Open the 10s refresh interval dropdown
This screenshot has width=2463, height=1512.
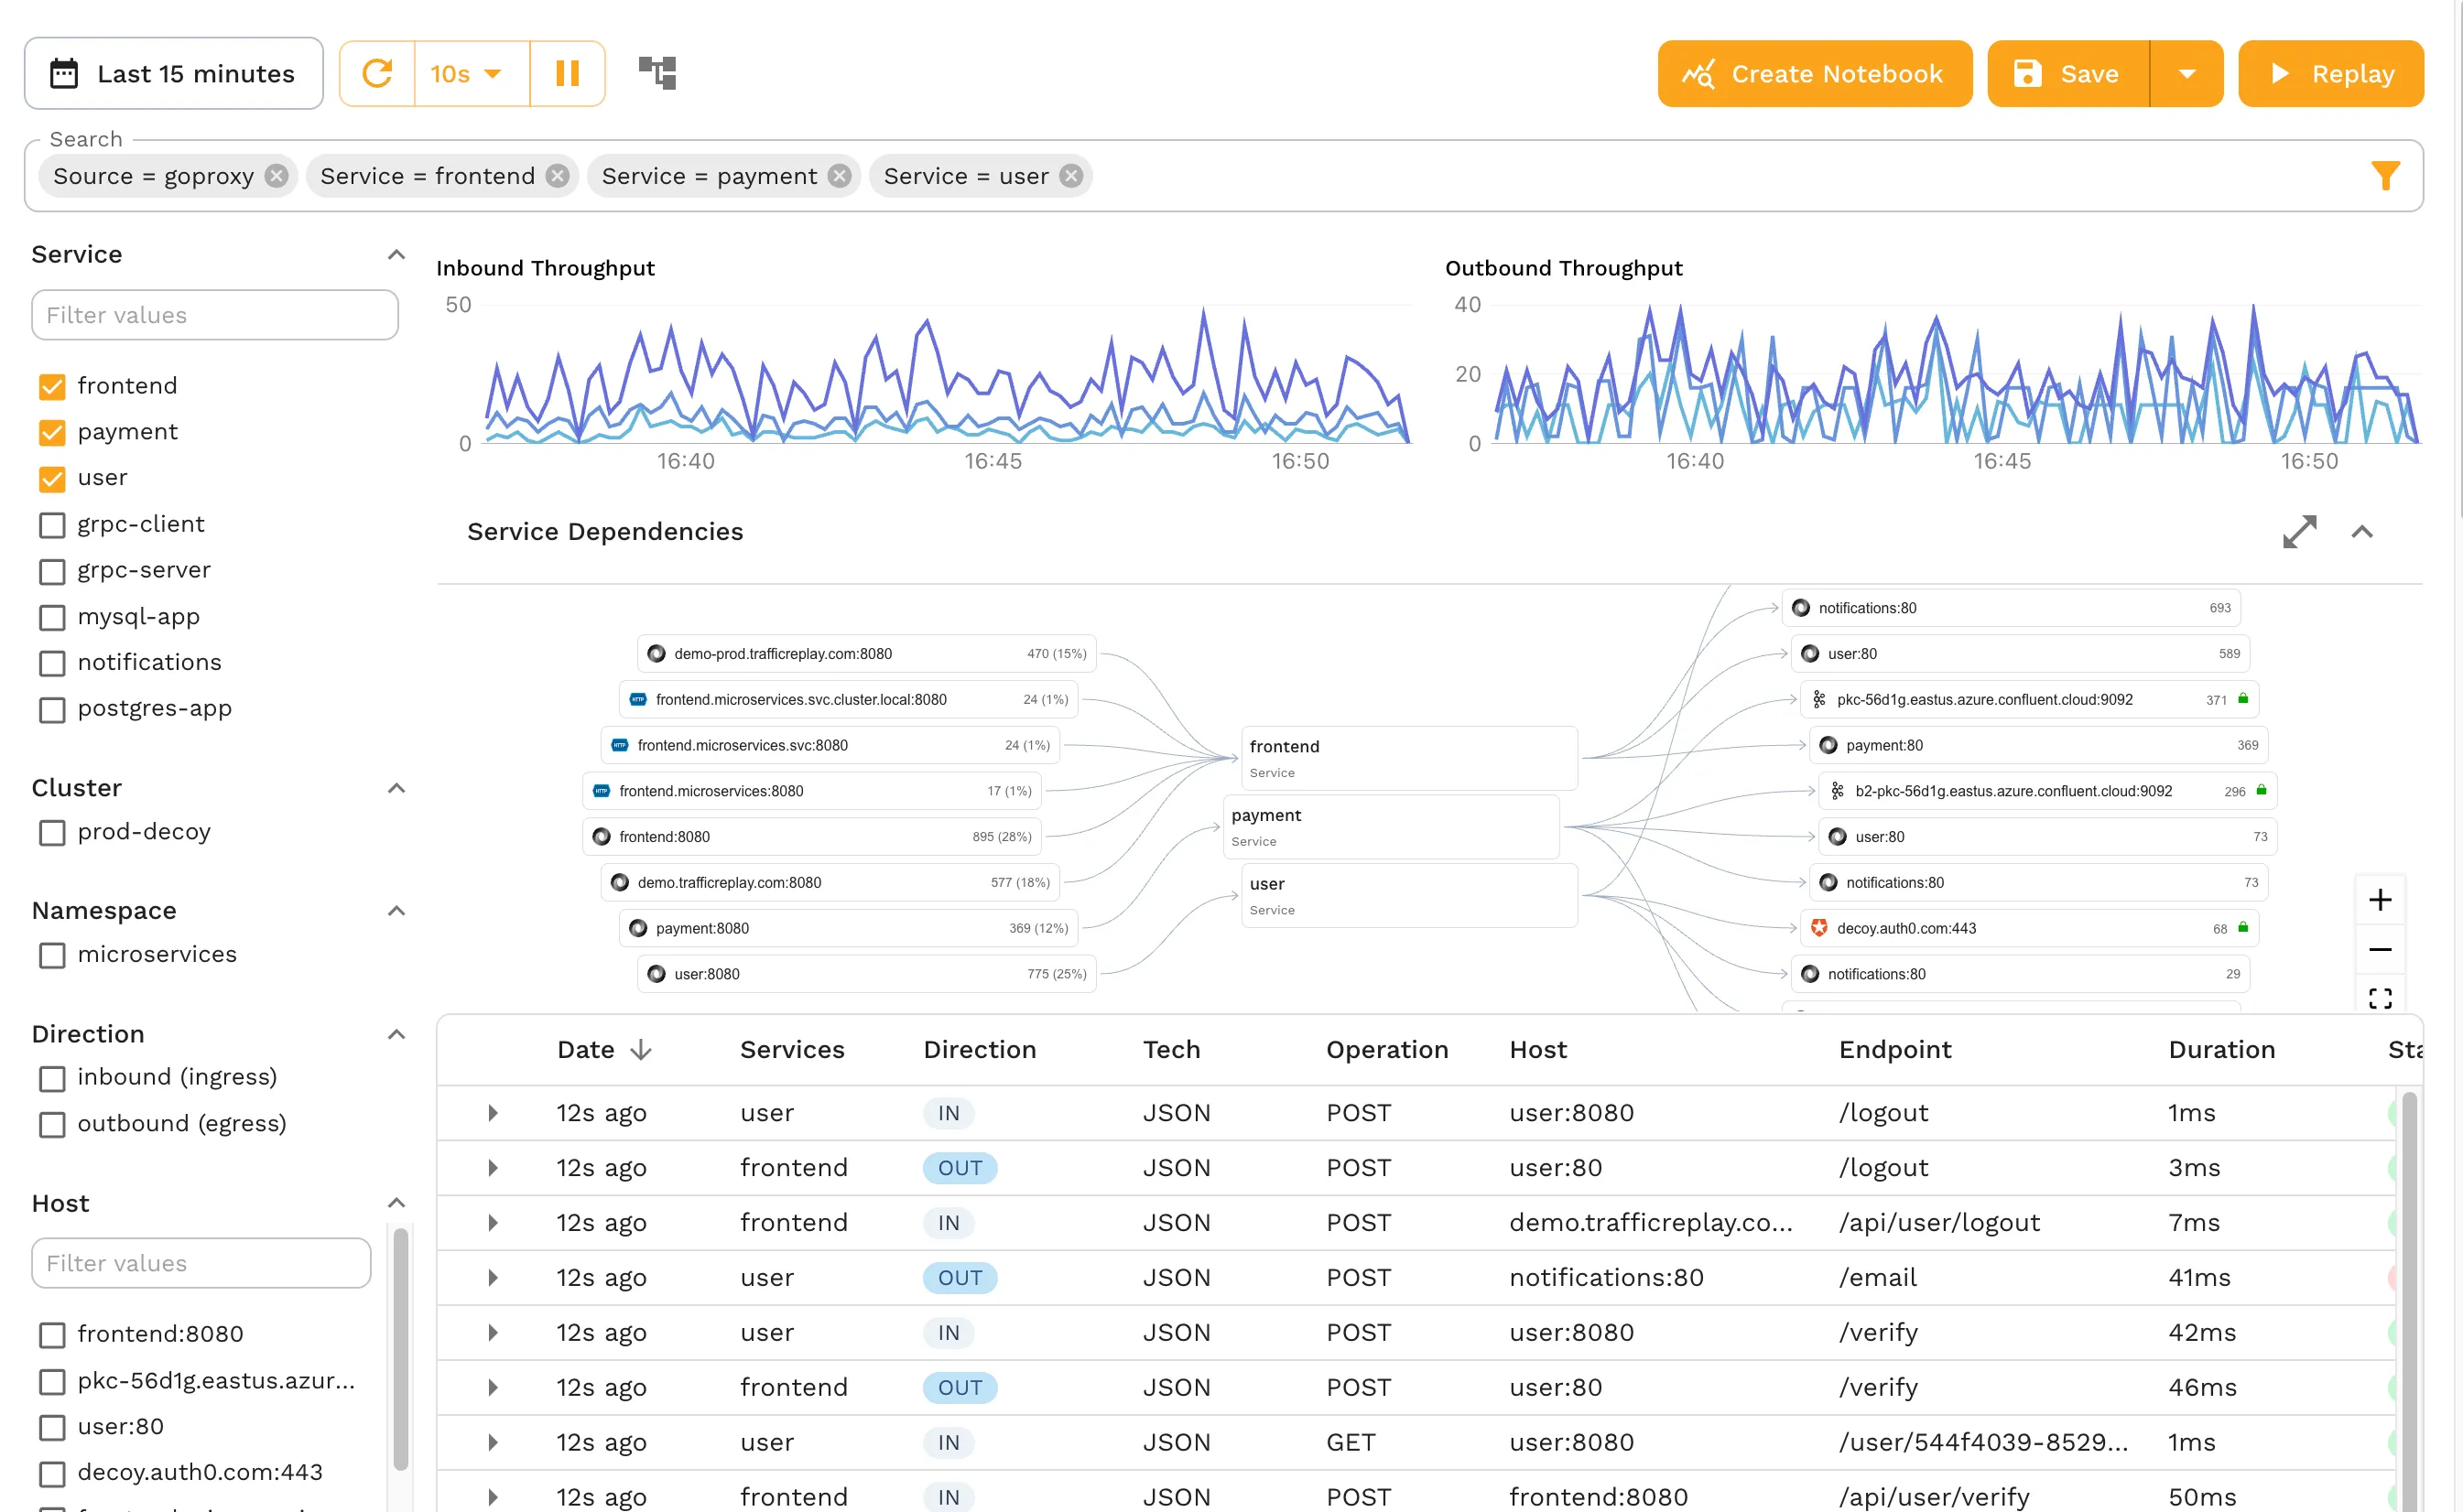tap(468, 73)
